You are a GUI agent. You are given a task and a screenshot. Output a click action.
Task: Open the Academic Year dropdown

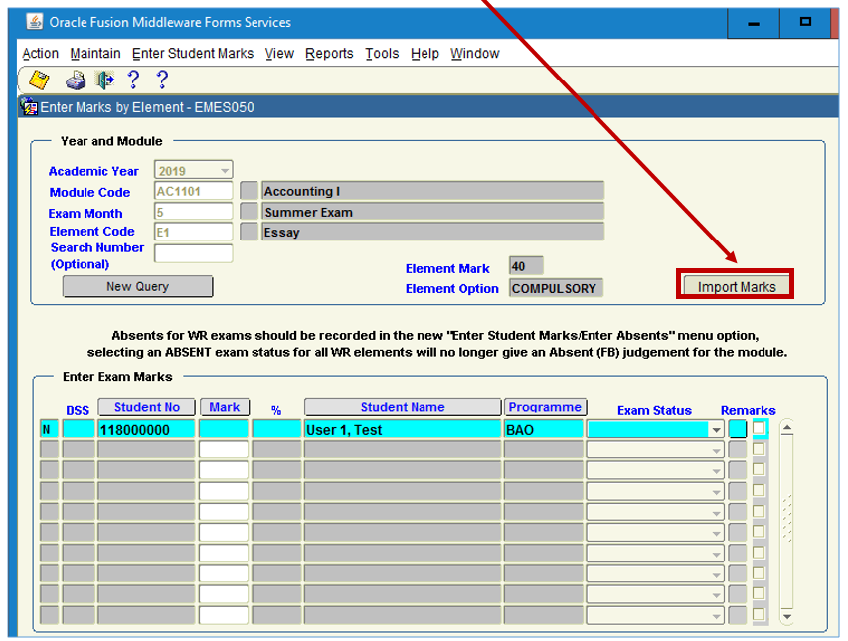(224, 171)
